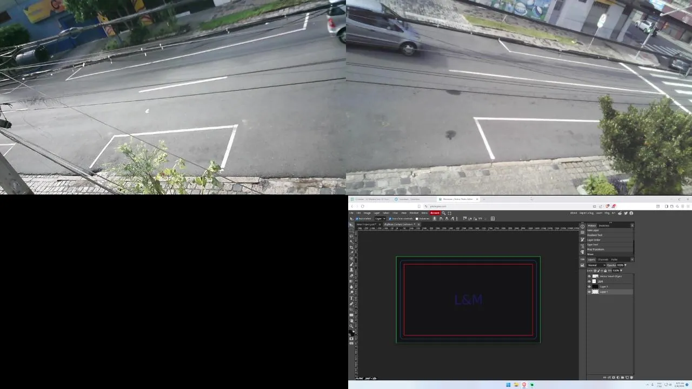Open the File menu
692x389 pixels.
point(351,213)
